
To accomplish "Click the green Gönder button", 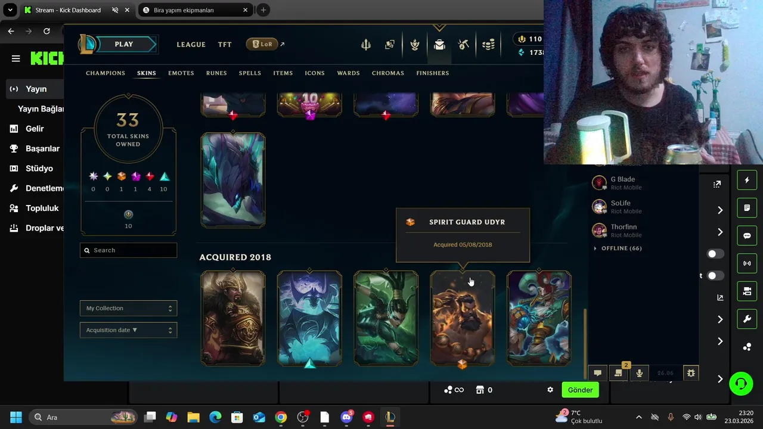I will [580, 390].
